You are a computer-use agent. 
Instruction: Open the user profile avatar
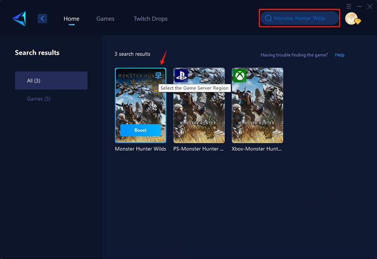(352, 18)
